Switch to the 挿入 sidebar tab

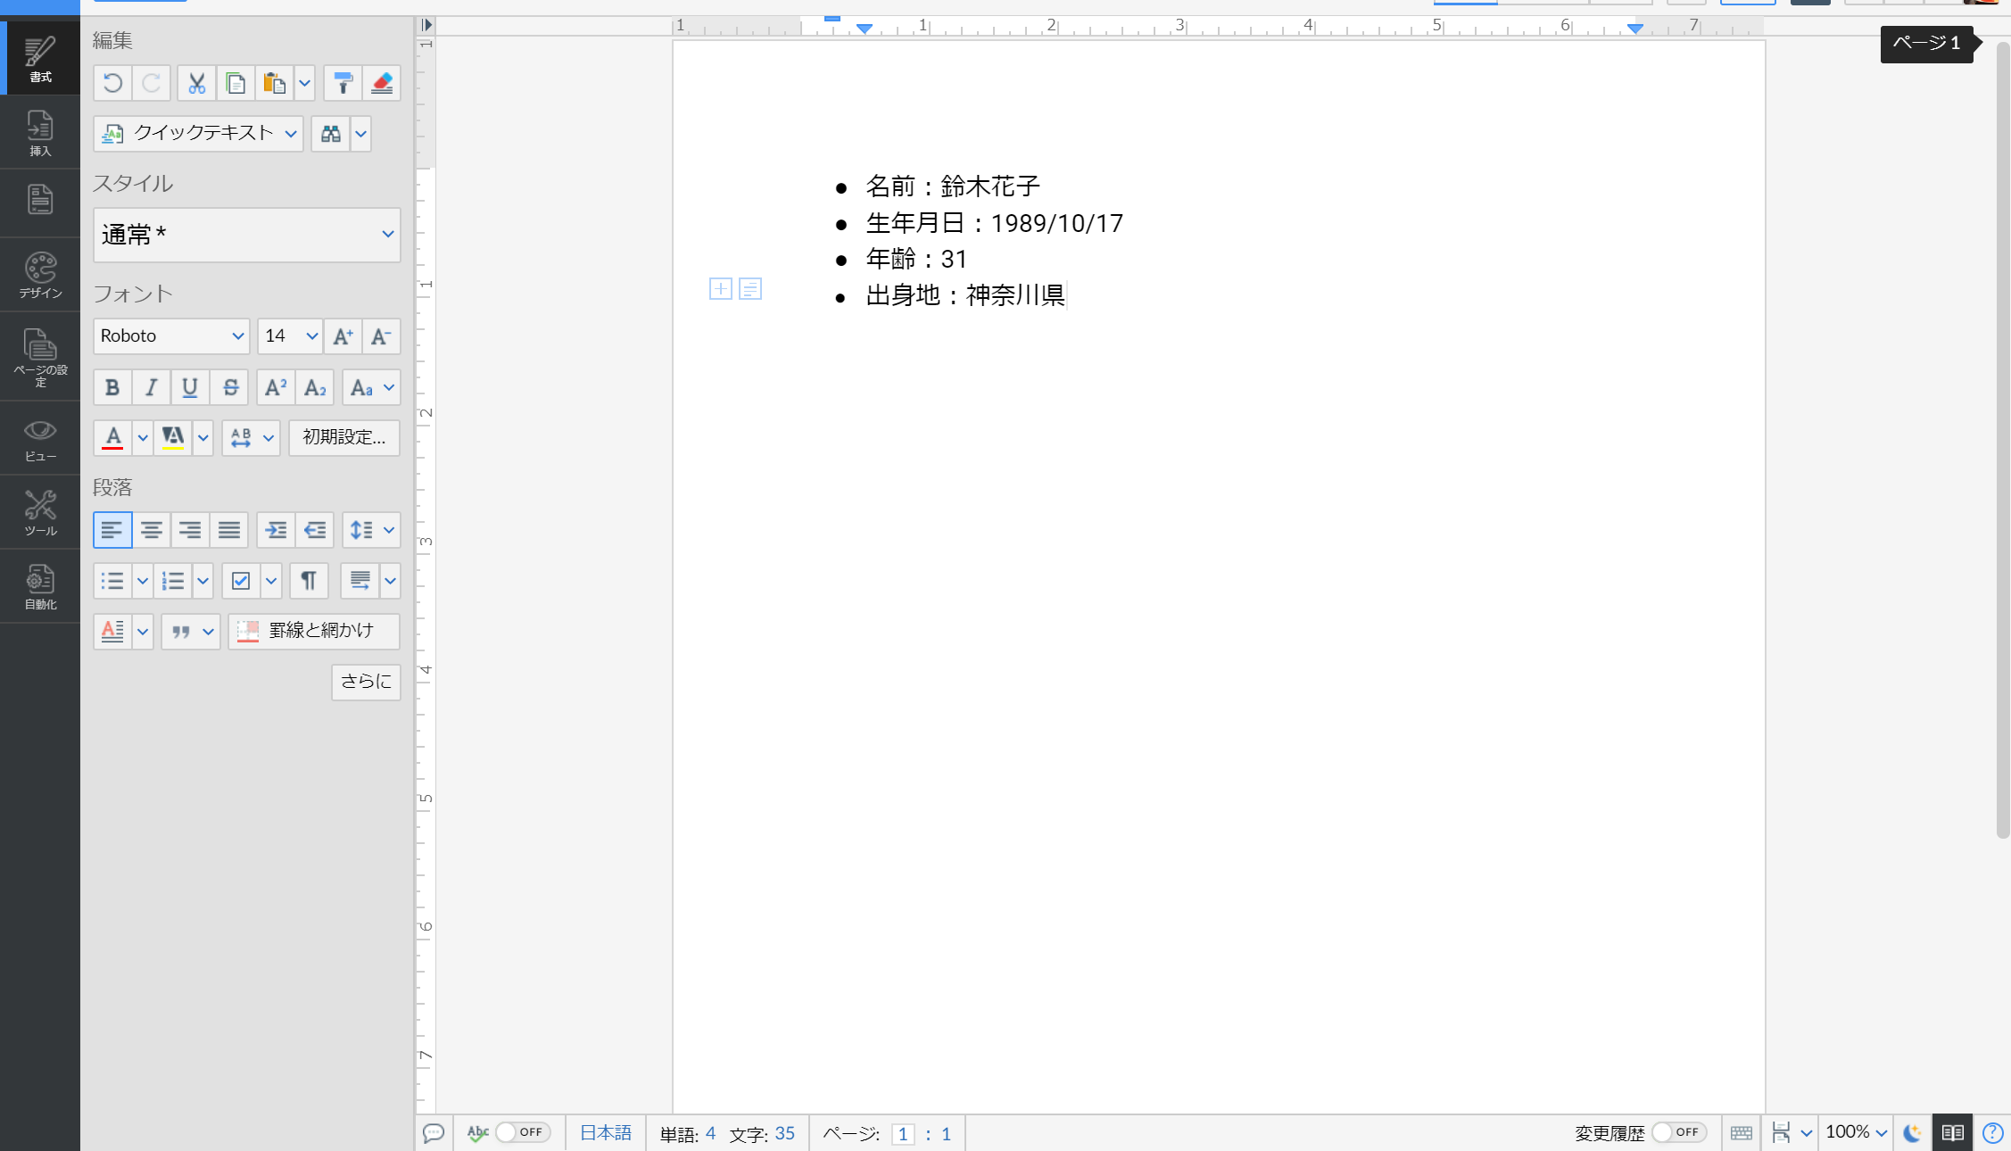(40, 133)
